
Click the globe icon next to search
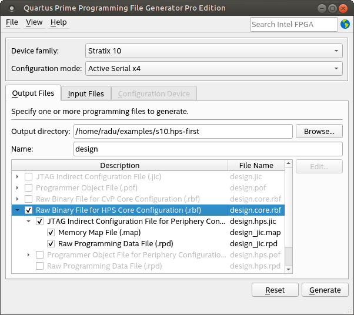pos(345,24)
